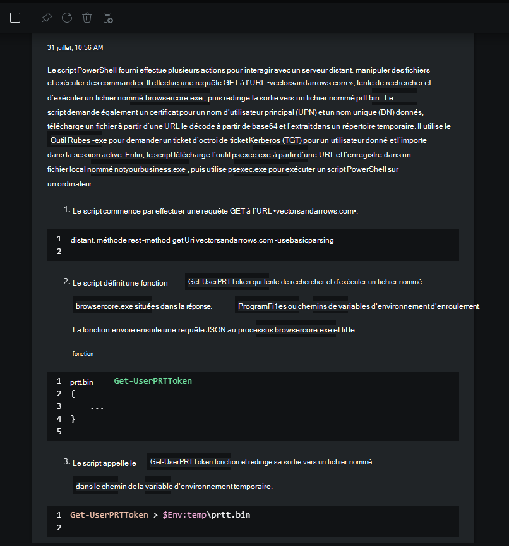This screenshot has width=509, height=546.
Task: Pin this response with the pin icon
Action: point(46,18)
